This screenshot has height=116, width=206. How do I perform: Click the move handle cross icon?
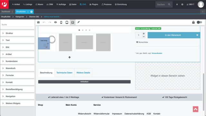tap(70, 57)
